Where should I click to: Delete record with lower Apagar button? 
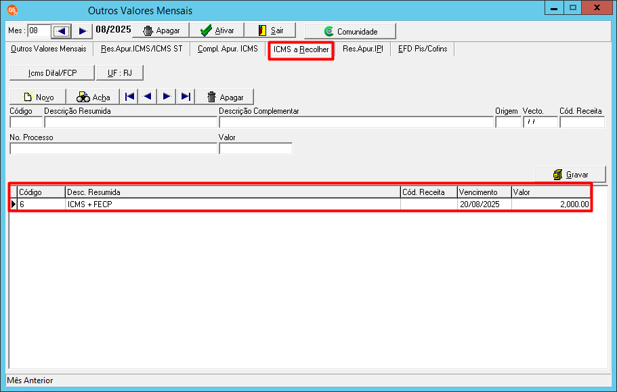(x=225, y=97)
